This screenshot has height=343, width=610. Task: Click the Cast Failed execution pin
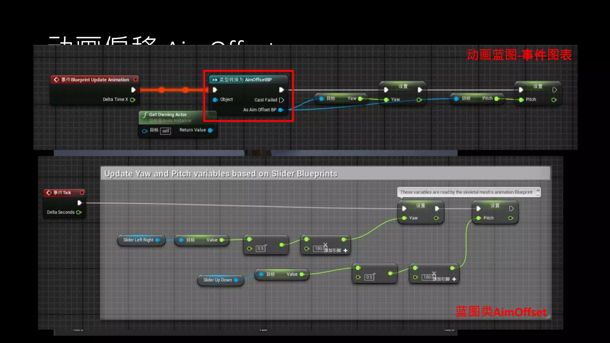(x=281, y=100)
